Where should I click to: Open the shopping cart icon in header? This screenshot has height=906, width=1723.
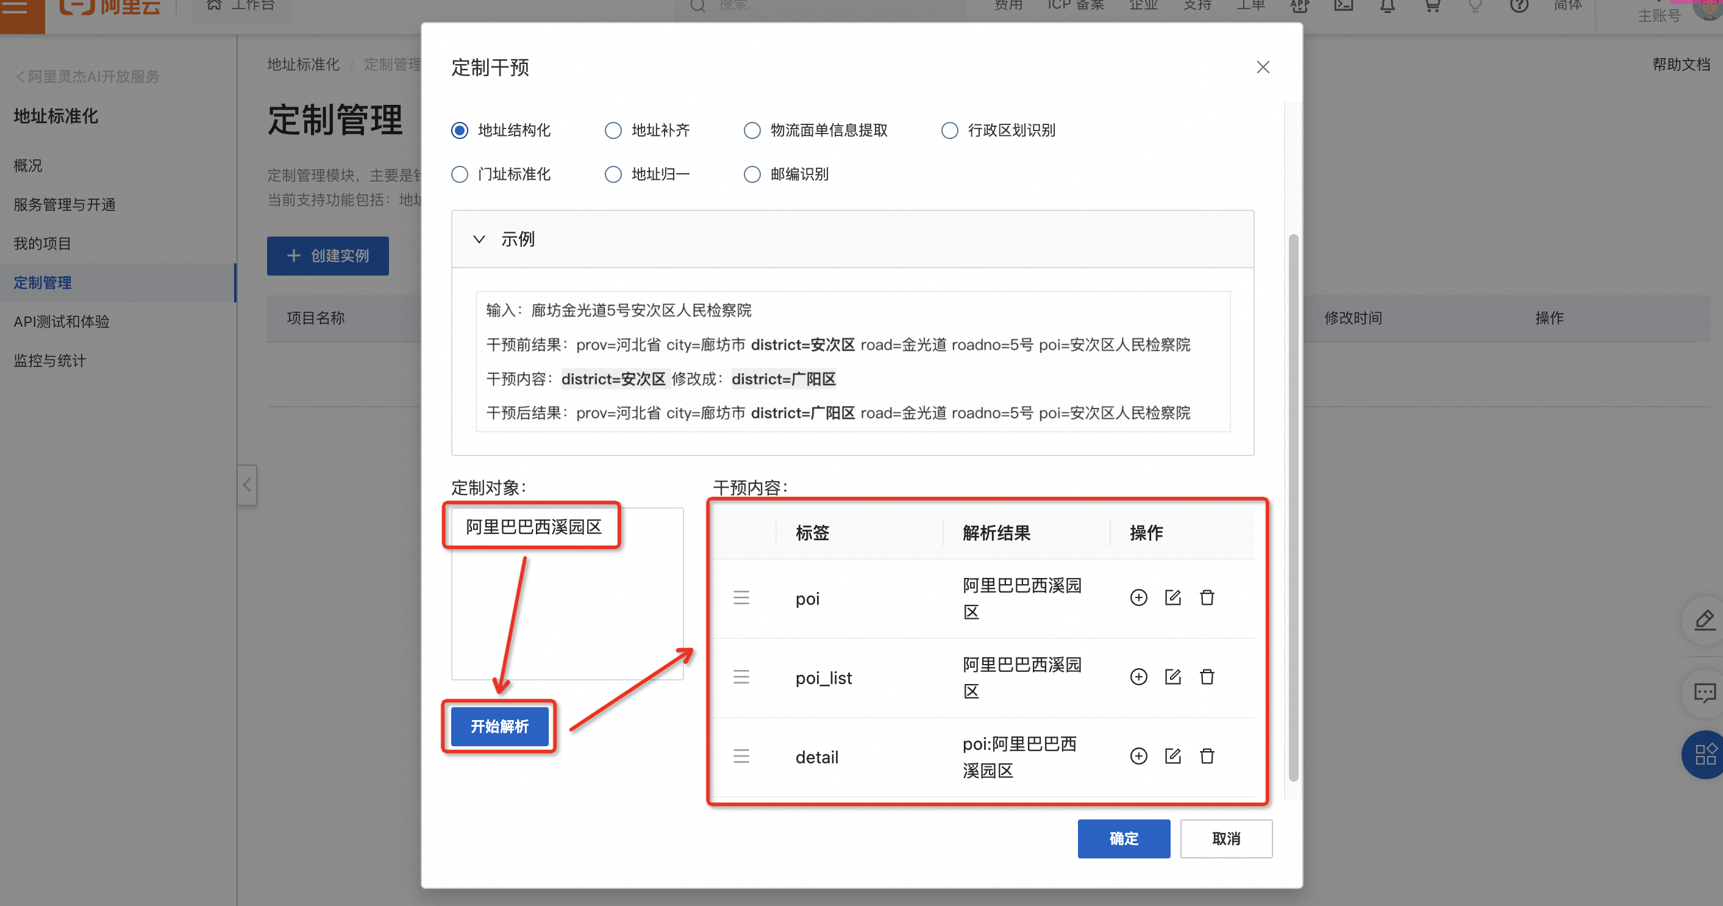[1432, 6]
